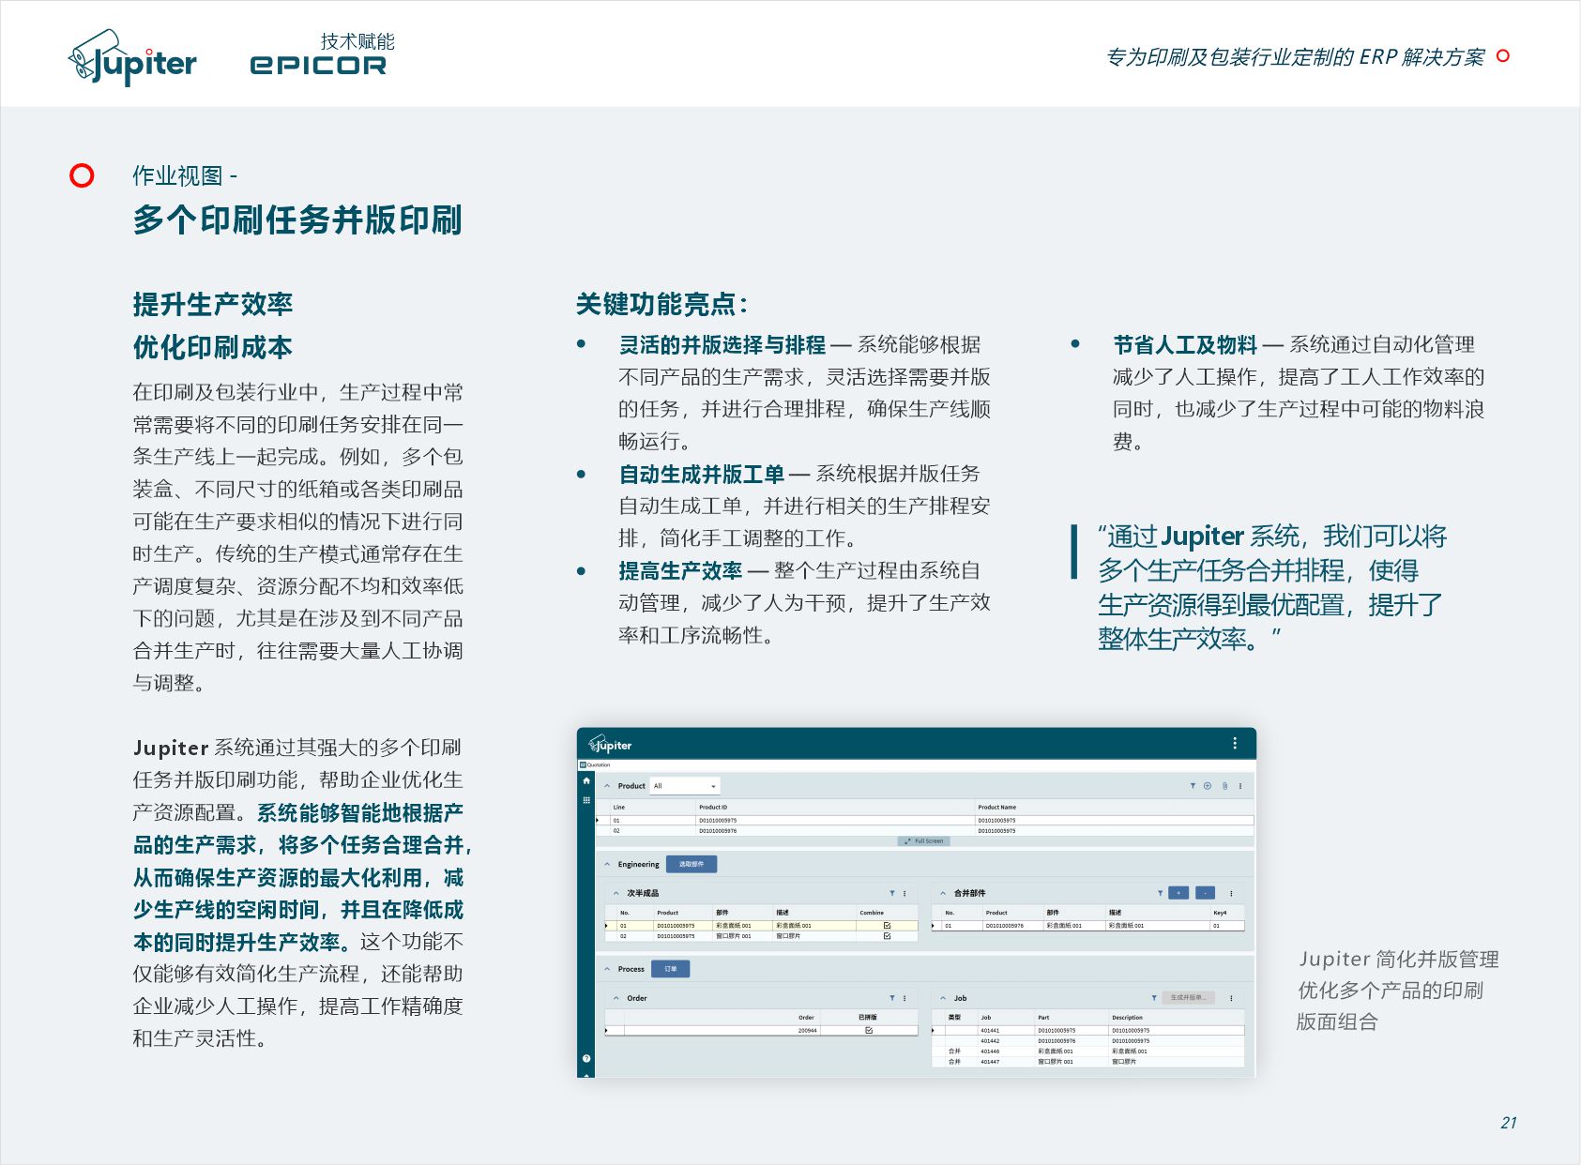
Task: Toggle the 已拼版 checkbox for order 200944
Action: pyautogui.click(x=868, y=1030)
